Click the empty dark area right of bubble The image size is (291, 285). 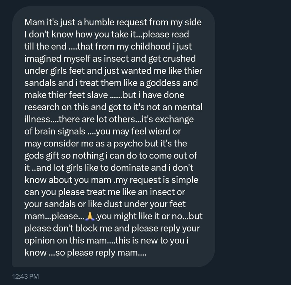253,142
